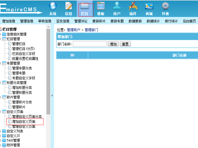Image resolution: width=198 pixels, height=148 pixels.
Task: Go to 更新专题 in the submenu
Action: [x=117, y=21]
